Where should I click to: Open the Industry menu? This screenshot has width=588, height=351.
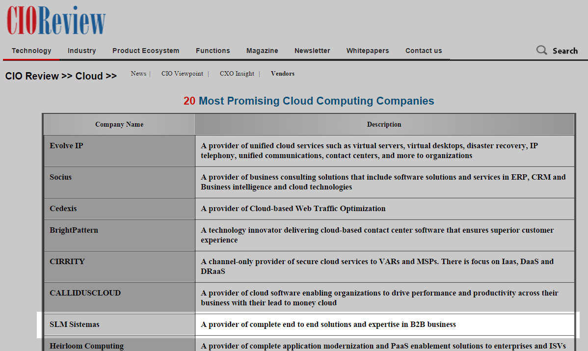(82, 51)
